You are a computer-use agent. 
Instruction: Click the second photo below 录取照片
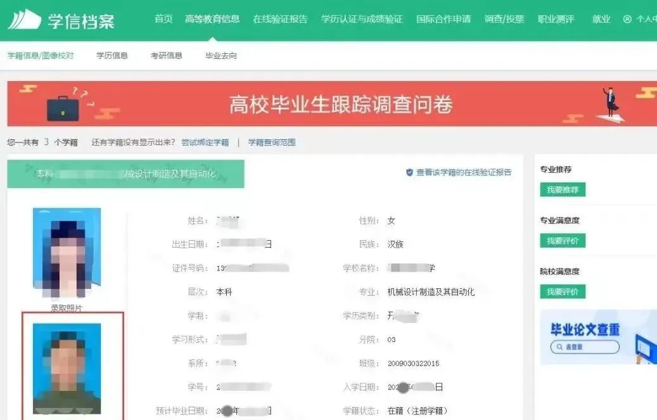point(67,369)
